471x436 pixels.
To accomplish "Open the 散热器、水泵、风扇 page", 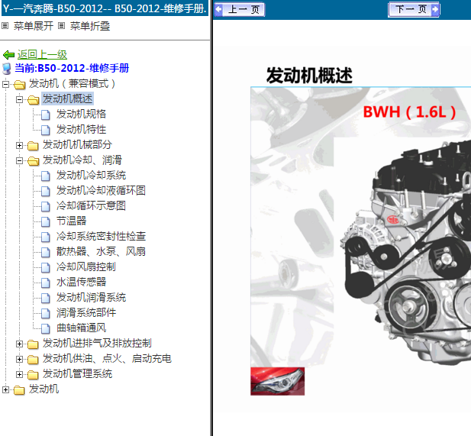I will (x=101, y=251).
